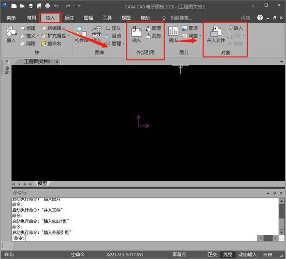Click 管理 in the 外部引用 group

tap(153, 28)
